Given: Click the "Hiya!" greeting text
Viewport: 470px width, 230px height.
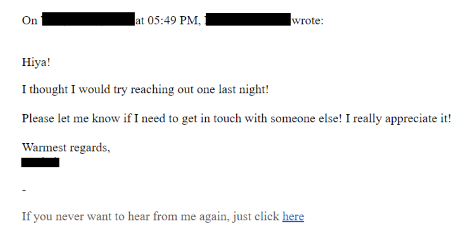Looking at the screenshot, I should [36, 62].
